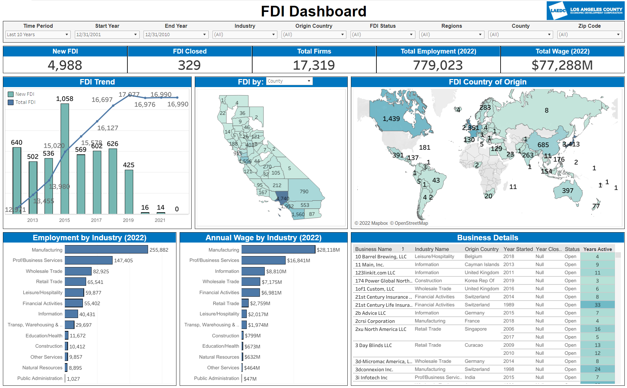The width and height of the screenshot is (627, 388).
Task: Click the LAEDC logo in header
Action: 585,11
